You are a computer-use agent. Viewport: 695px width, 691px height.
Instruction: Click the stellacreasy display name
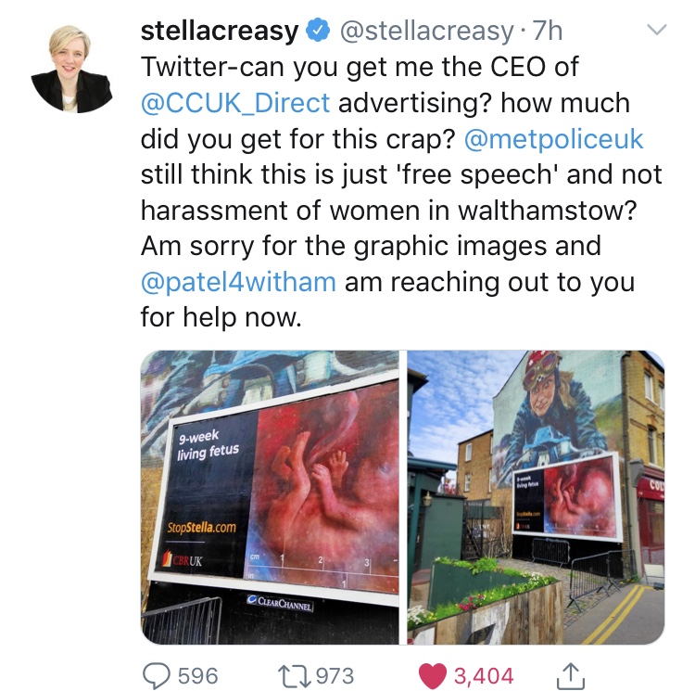[220, 31]
